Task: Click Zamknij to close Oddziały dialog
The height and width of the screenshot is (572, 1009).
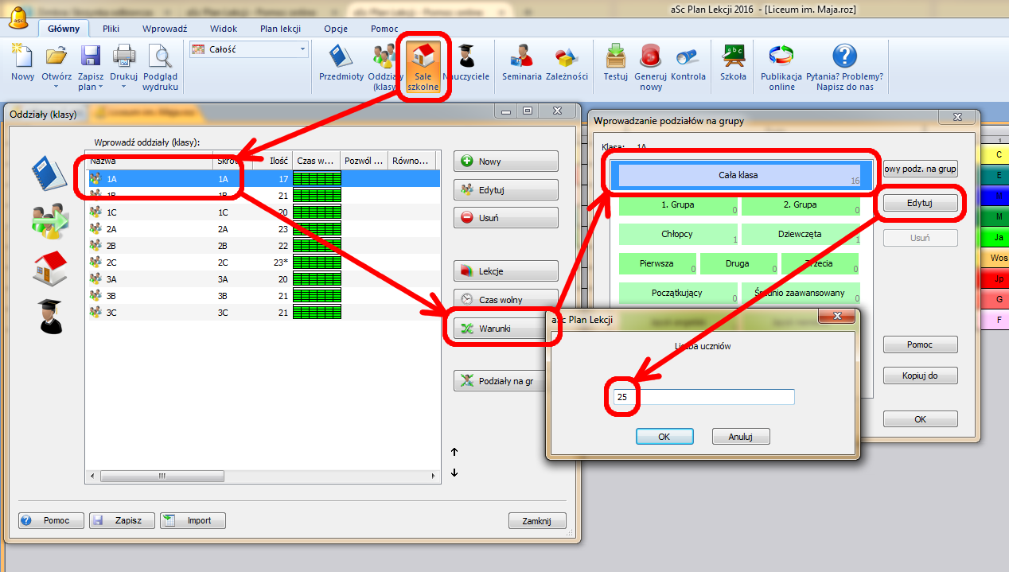Action: click(537, 520)
